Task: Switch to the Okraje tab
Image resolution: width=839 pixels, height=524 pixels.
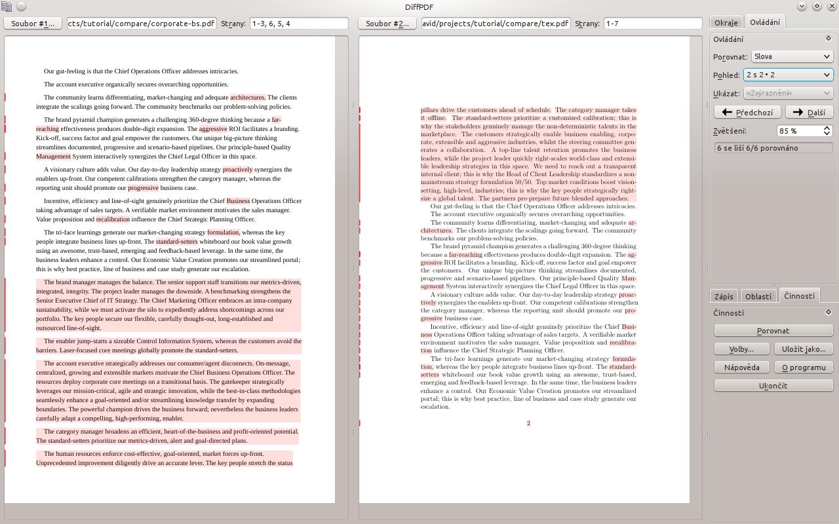Action: pos(726,22)
